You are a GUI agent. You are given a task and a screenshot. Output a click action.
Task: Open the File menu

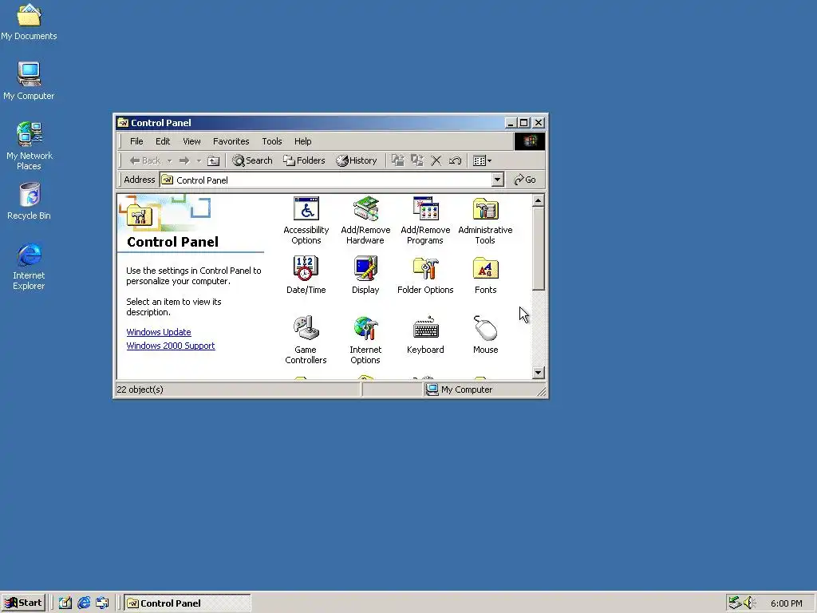(136, 141)
